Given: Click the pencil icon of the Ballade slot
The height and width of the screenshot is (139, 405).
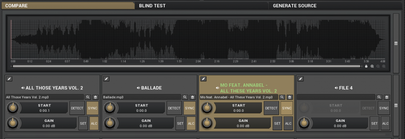Looking at the screenshot, I should click(106, 79).
